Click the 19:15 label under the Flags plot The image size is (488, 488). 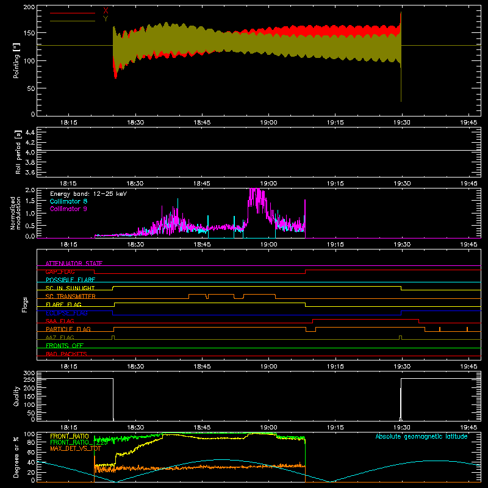335,367
